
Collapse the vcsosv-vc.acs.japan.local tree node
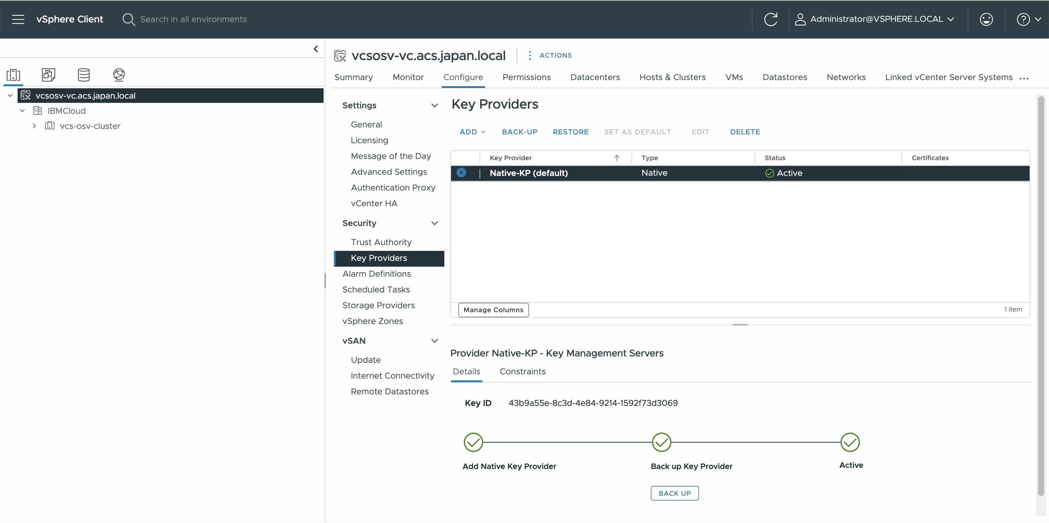tap(10, 95)
